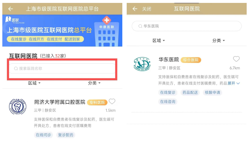Select the 在线复诊 tag under 华东医院
249x142 pixels.
(x=168, y=93)
